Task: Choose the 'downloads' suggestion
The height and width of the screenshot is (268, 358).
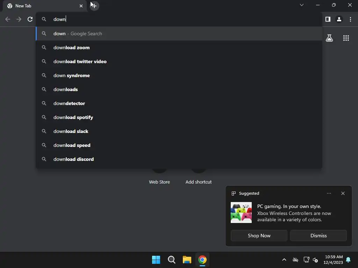Action: tap(179, 89)
